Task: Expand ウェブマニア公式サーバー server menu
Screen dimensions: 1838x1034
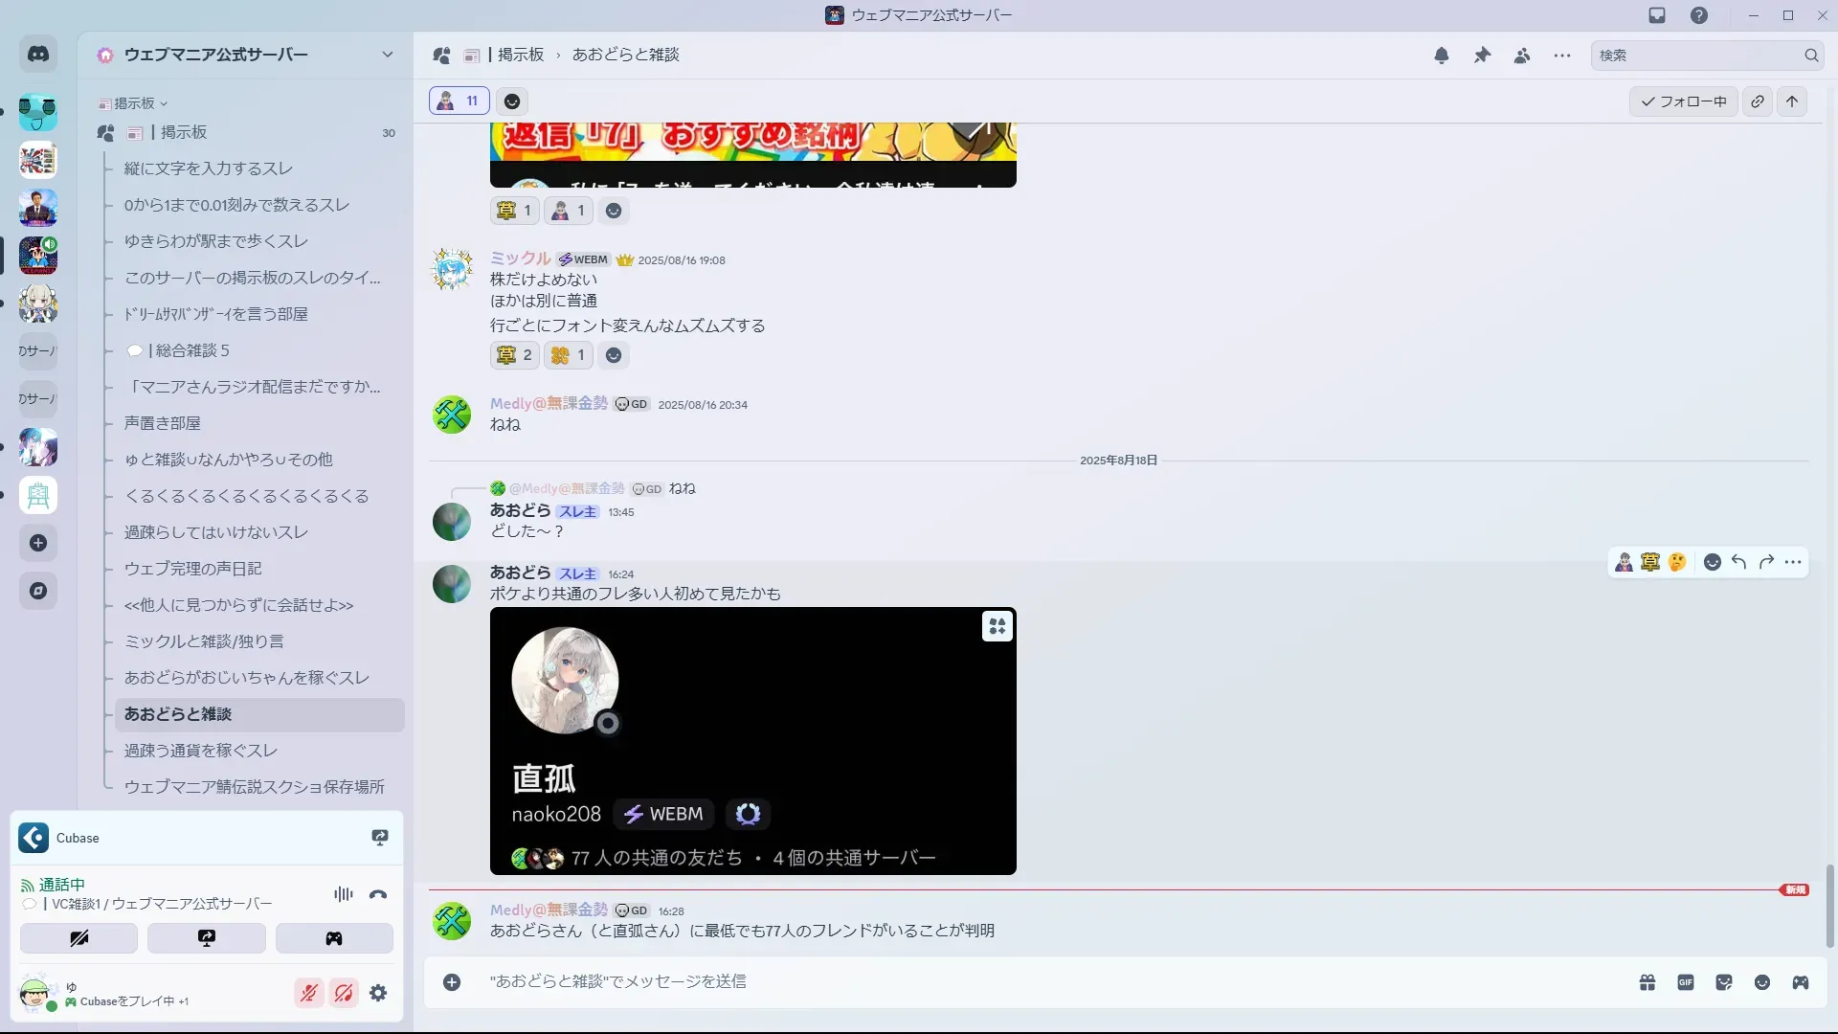Action: (x=388, y=55)
